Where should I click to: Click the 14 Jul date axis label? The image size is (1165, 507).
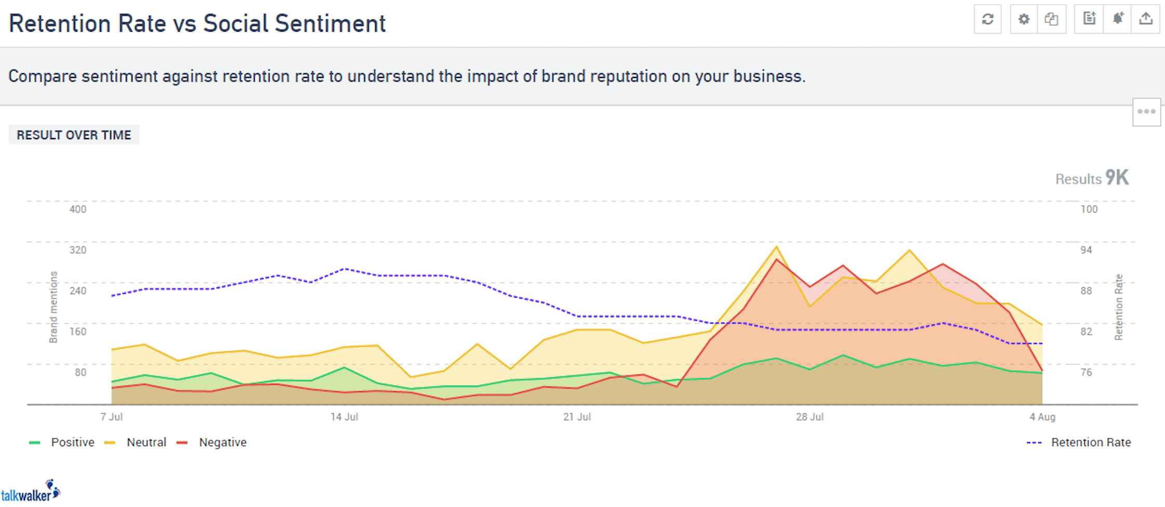[x=344, y=417]
